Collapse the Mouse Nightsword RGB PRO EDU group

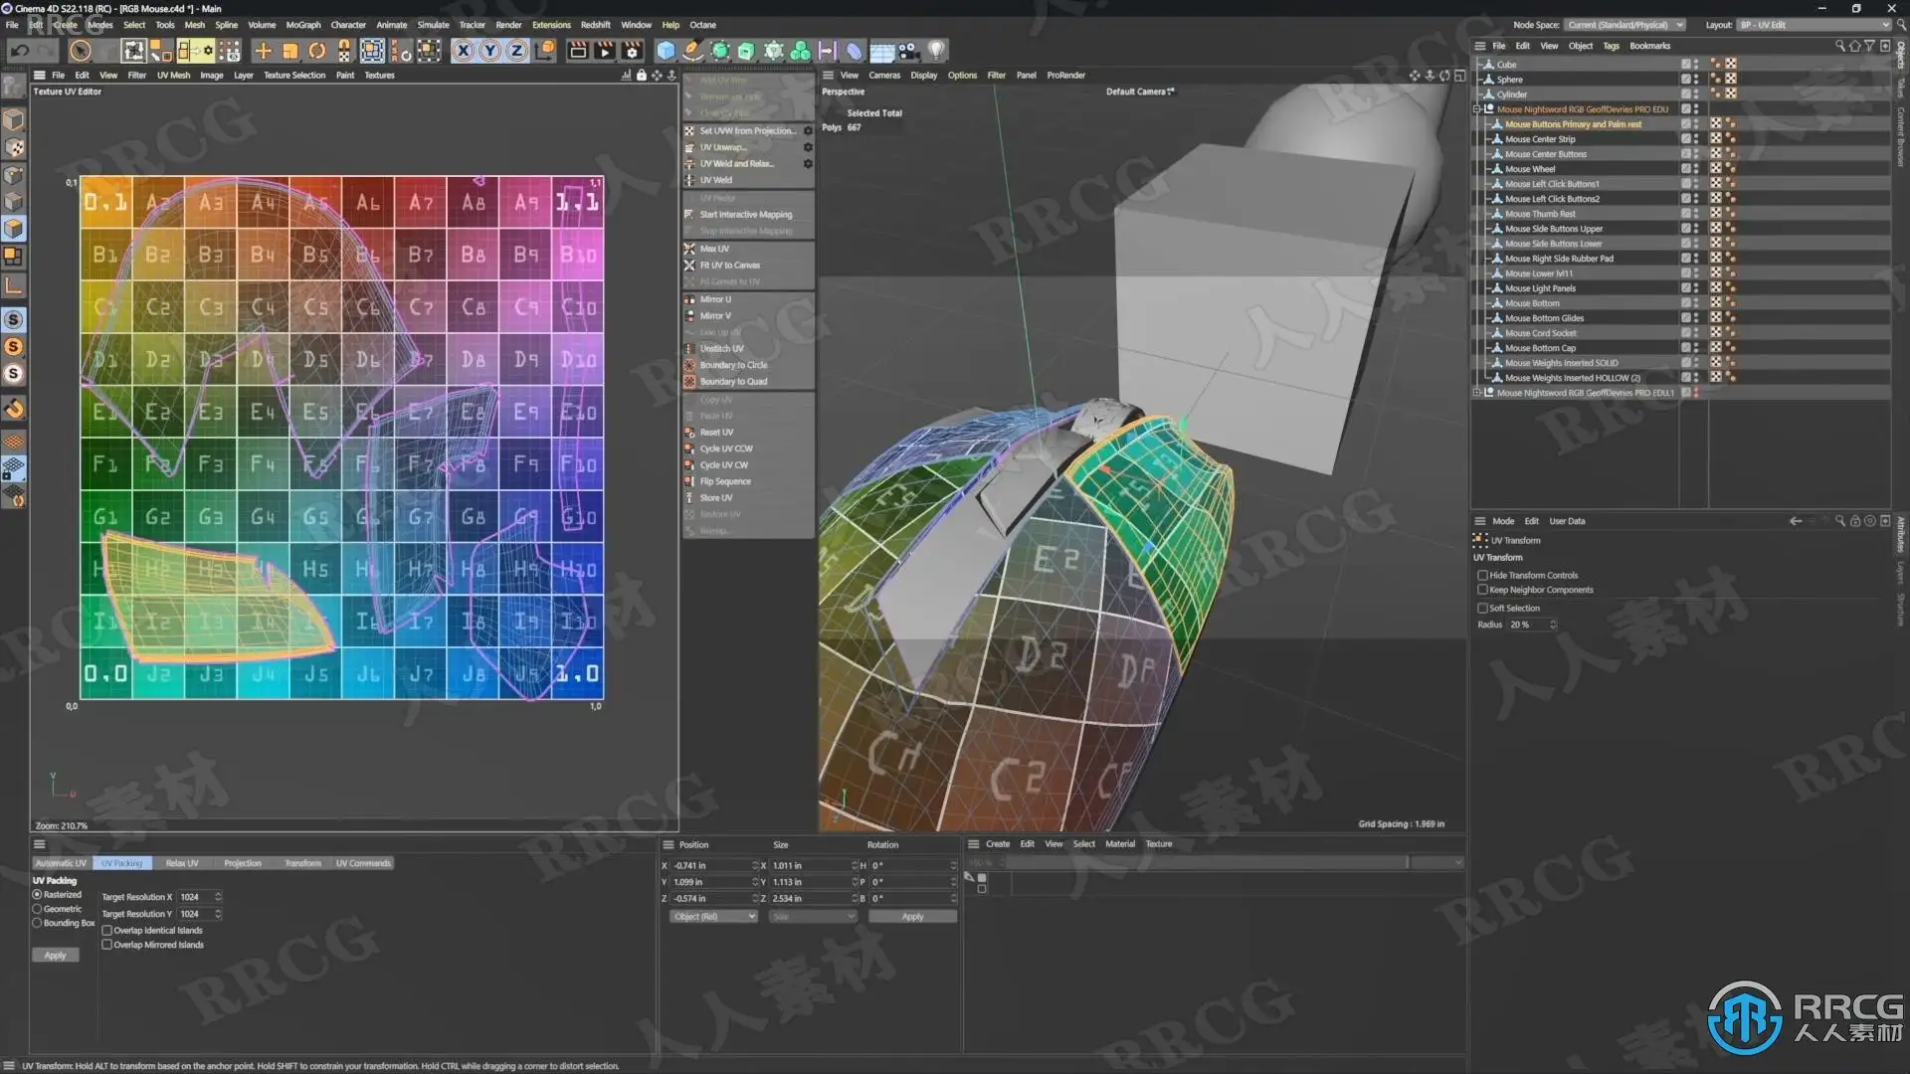1477,109
